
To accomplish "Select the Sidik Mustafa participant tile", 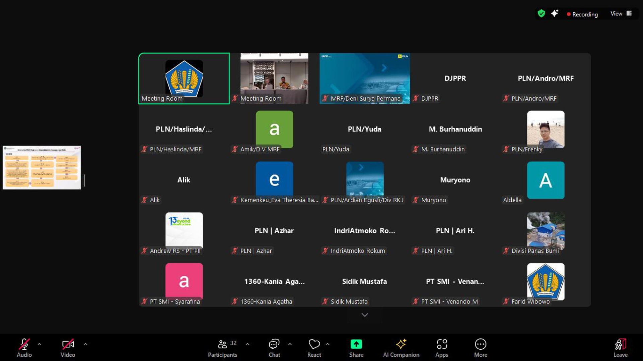I will 365,282.
